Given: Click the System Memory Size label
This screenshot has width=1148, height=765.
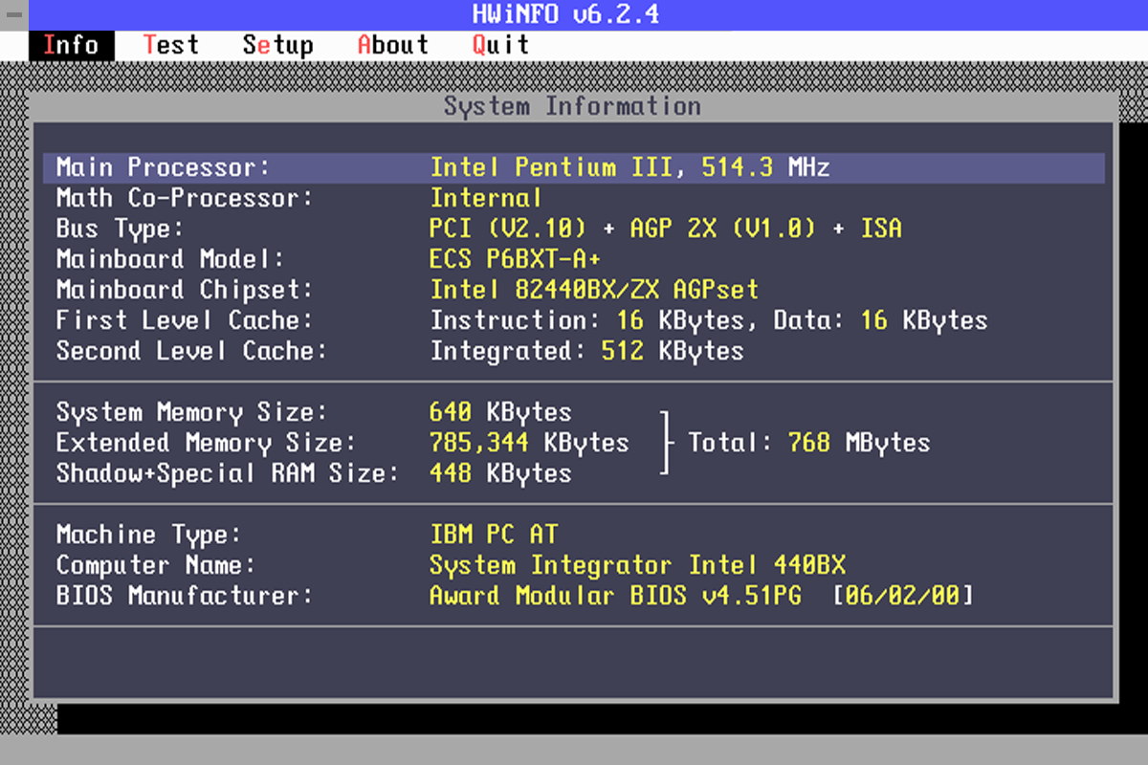Looking at the screenshot, I should (x=191, y=412).
